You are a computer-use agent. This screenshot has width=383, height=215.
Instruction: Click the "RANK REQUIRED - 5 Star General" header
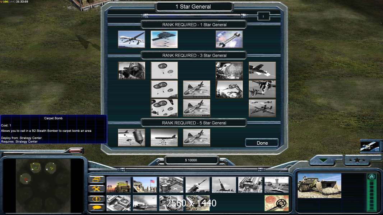tap(194, 123)
